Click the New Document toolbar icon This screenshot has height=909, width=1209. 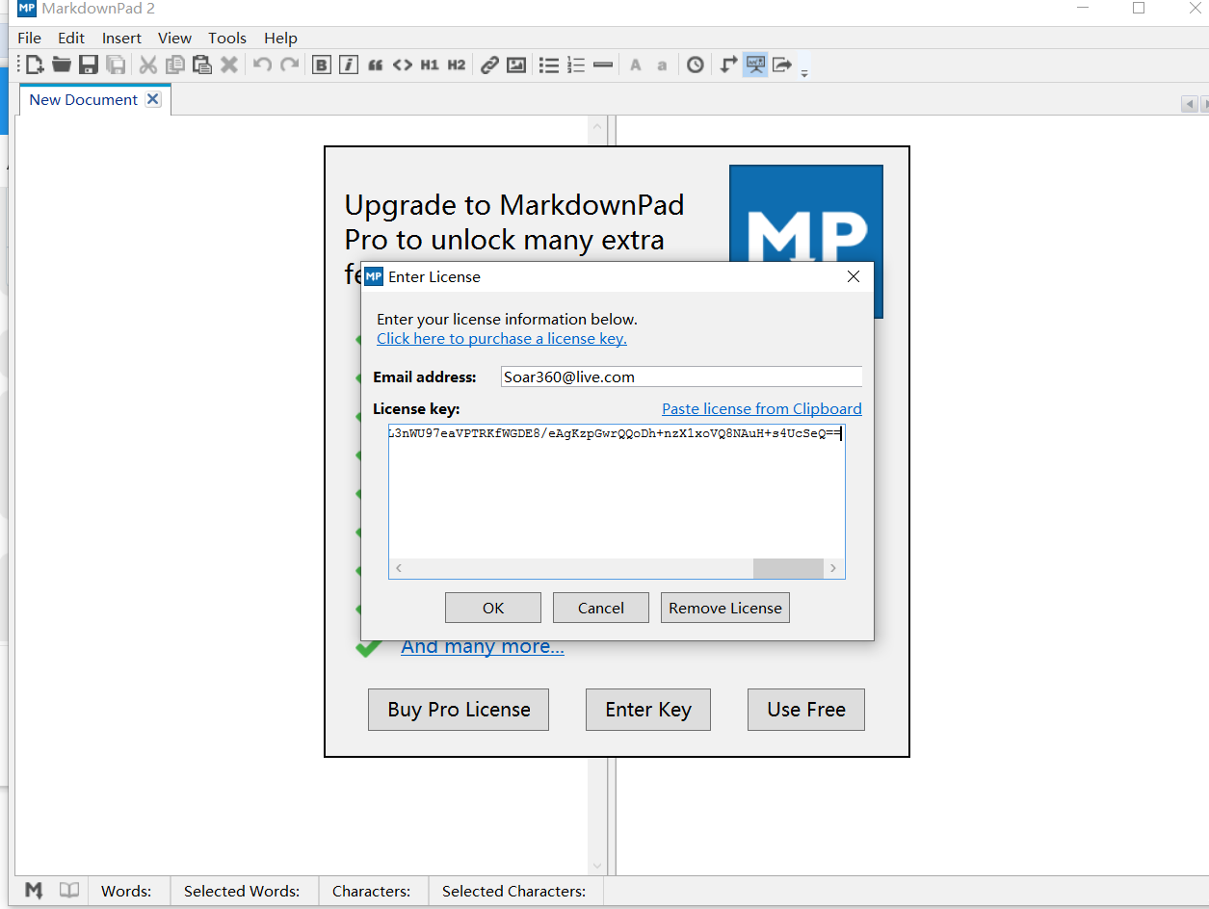[x=35, y=65]
